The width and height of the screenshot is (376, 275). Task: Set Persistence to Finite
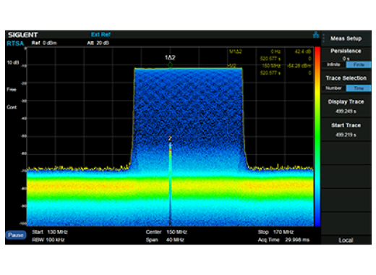pyautogui.click(x=359, y=64)
